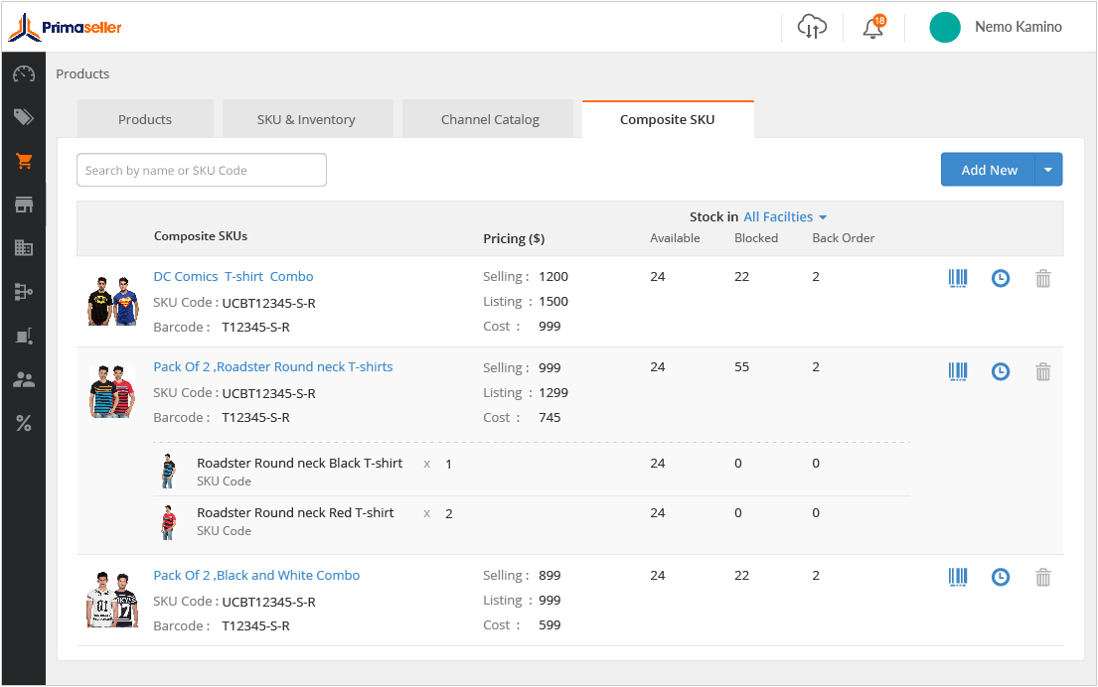This screenshot has height=687, width=1098.
Task: Open the dashboard speedometer icon in sidebar
Action: (24, 73)
